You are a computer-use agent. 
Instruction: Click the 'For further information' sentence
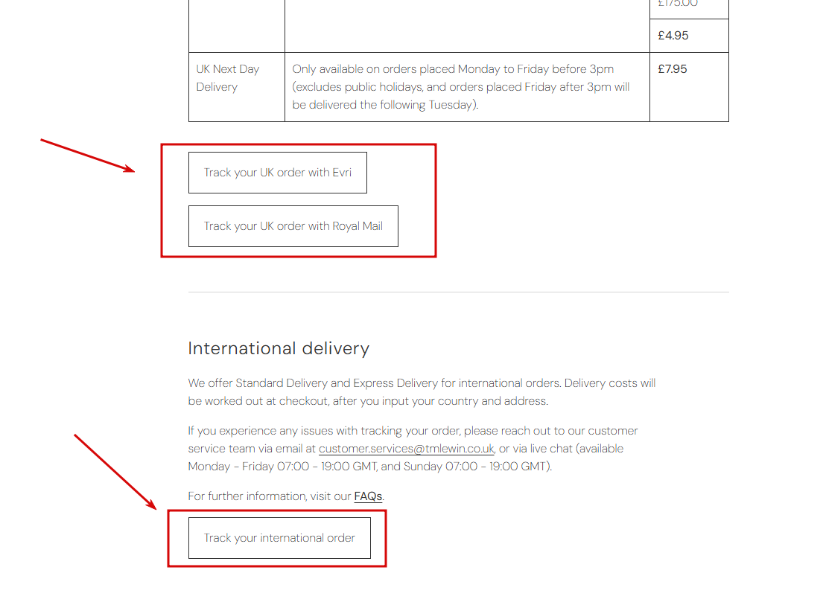click(270, 496)
